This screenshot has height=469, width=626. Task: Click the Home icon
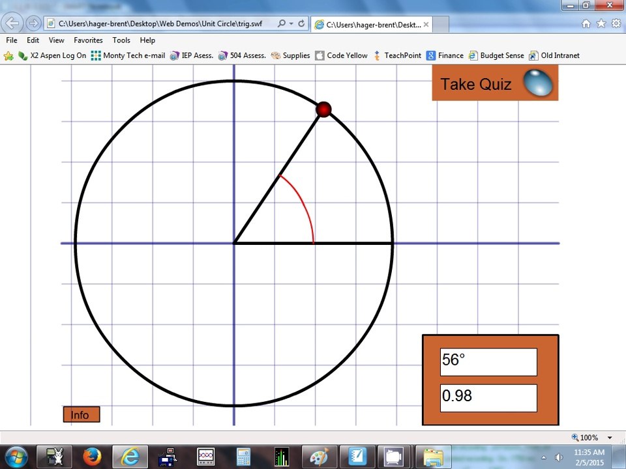pos(586,23)
